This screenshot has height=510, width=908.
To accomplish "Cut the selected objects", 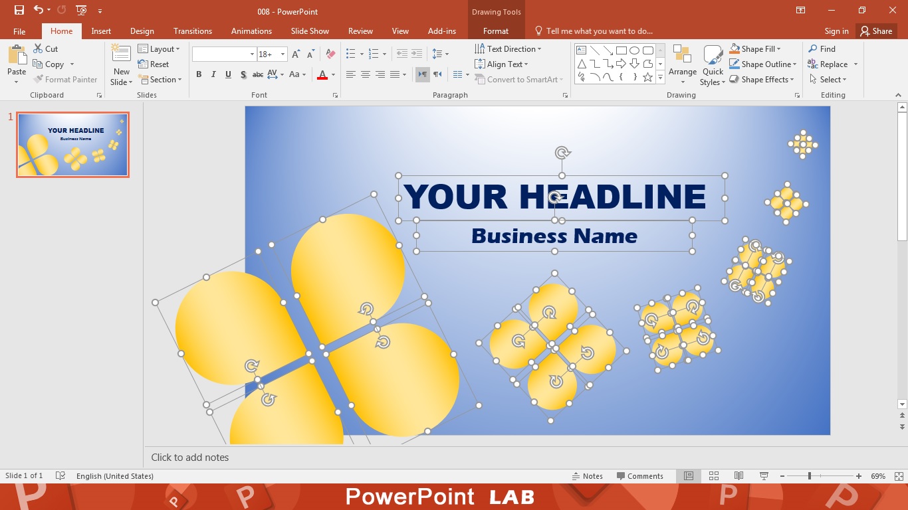I will (x=45, y=49).
